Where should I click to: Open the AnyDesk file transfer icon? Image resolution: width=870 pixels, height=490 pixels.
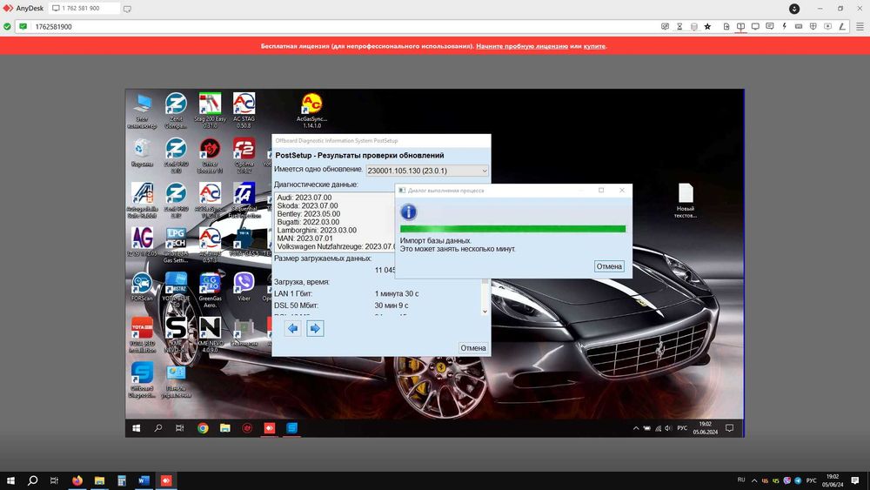pos(726,26)
